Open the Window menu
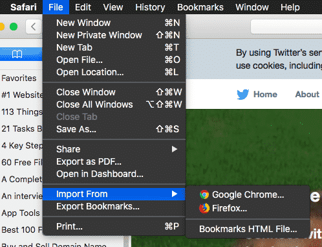 (x=252, y=7)
